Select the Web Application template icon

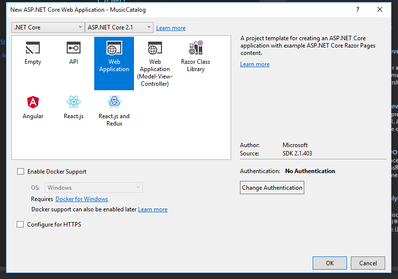click(114, 49)
